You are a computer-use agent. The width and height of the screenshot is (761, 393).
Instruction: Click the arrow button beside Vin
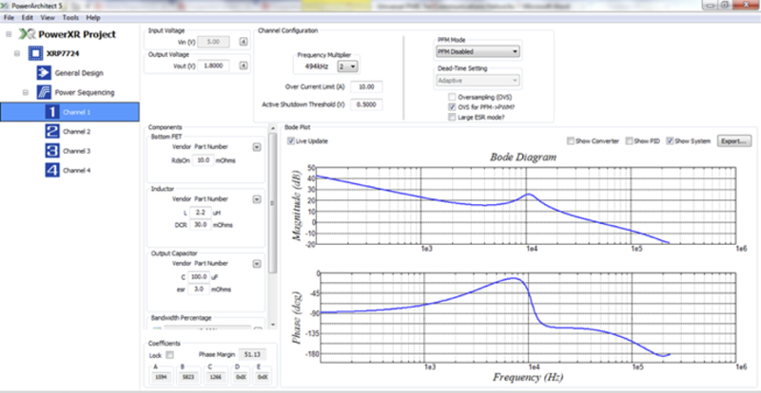[x=244, y=42]
